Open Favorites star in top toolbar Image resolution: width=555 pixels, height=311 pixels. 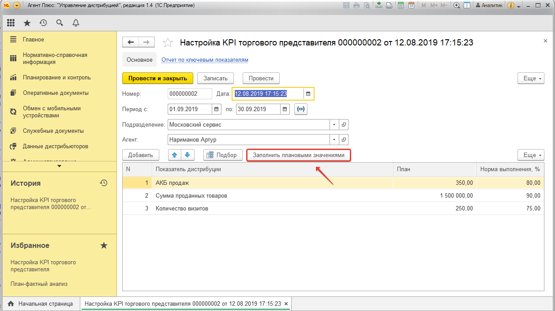[27, 22]
